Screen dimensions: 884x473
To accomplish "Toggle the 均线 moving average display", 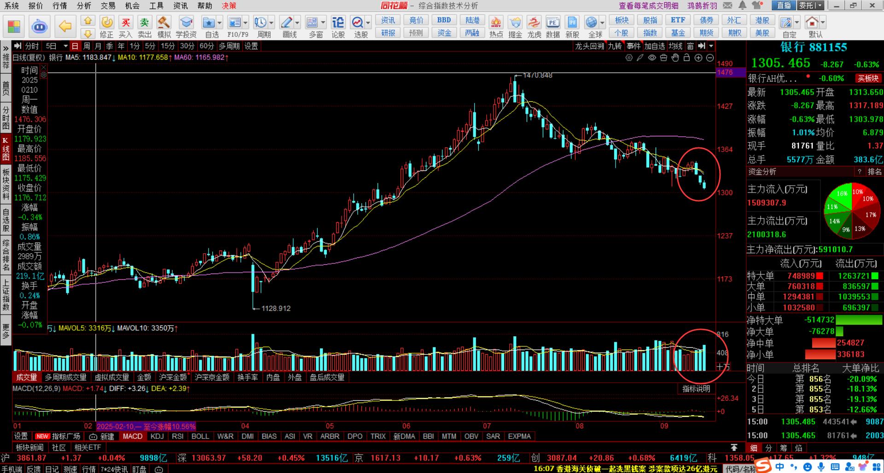I will tap(675, 46).
